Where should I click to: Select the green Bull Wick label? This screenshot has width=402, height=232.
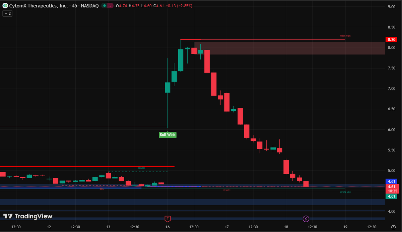click(x=167, y=135)
